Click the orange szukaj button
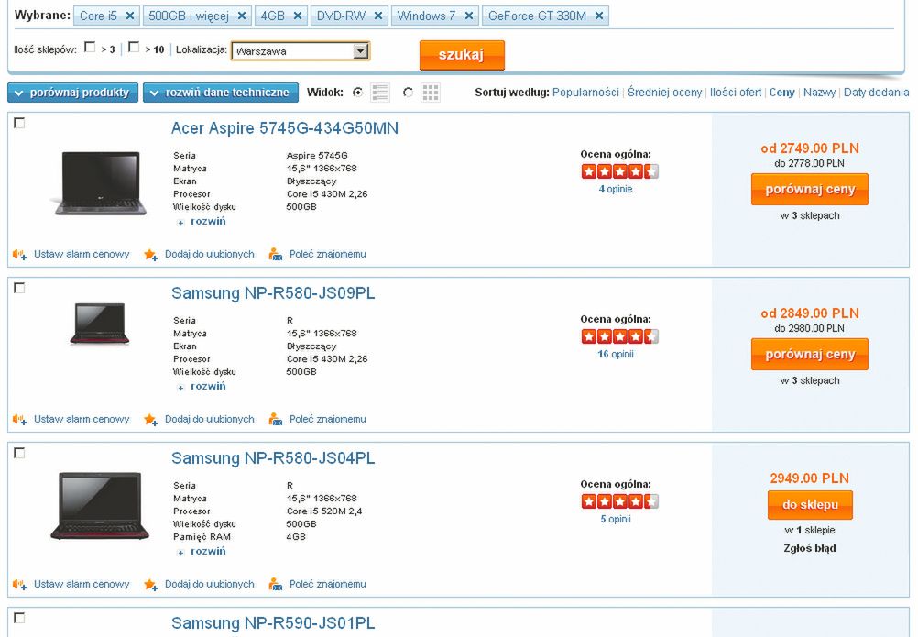Screen dimensions: 918x637 462,55
